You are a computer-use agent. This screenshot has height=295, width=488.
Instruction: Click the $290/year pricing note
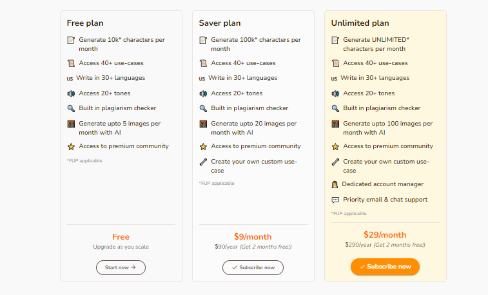[x=385, y=245]
